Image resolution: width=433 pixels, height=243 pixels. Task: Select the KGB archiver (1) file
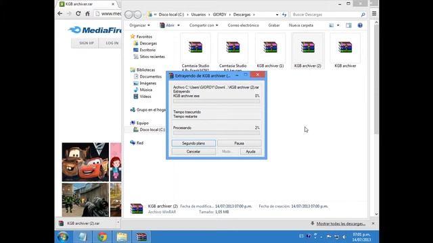point(271,51)
